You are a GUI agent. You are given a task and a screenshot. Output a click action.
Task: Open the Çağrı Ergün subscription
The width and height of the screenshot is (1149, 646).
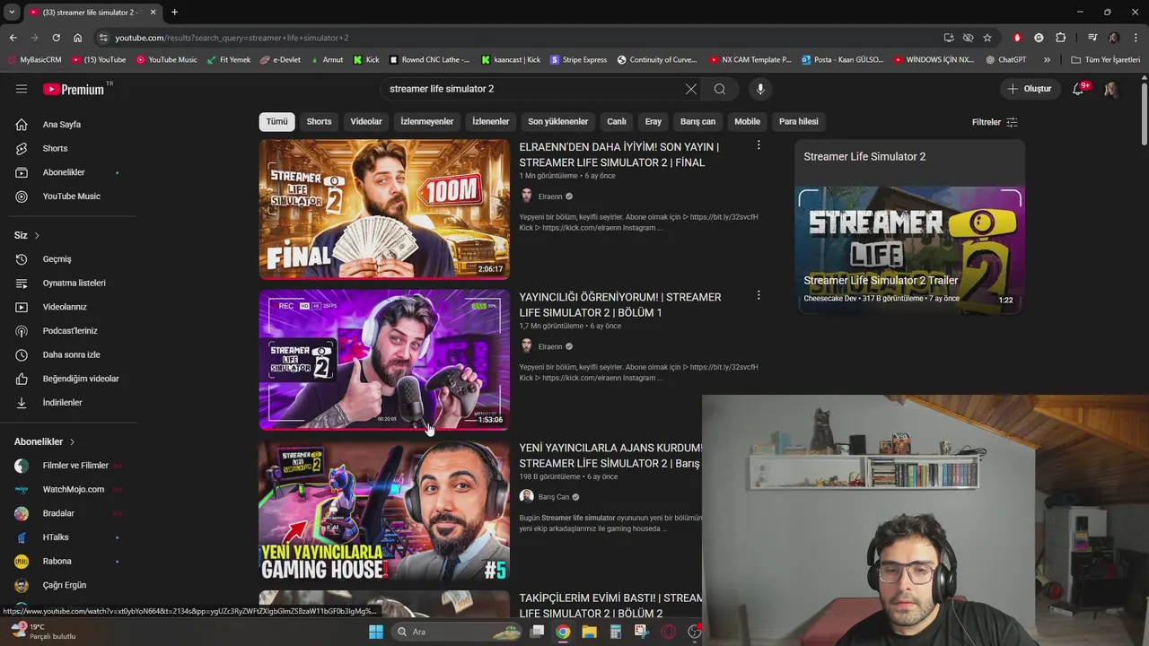tap(65, 585)
